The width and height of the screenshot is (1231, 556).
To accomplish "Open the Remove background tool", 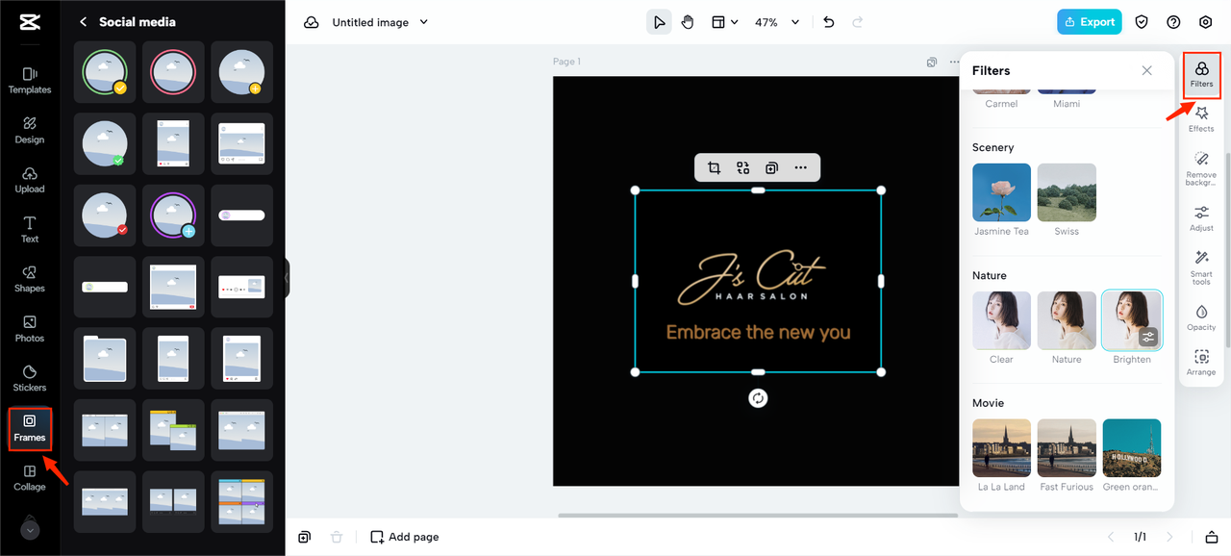I will [1201, 168].
